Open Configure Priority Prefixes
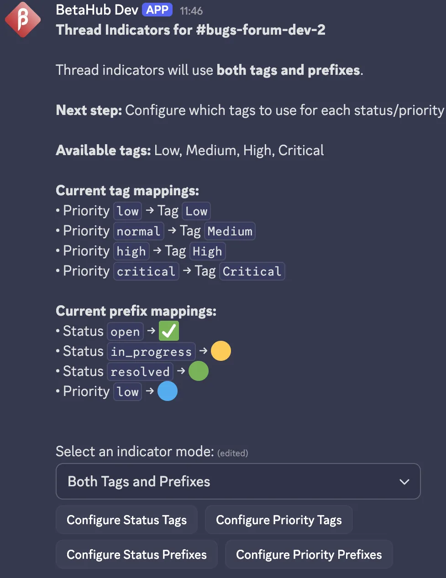 (309, 554)
